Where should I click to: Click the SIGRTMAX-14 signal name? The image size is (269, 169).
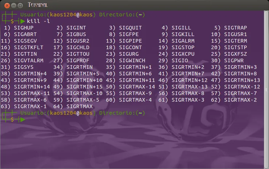[137, 87]
